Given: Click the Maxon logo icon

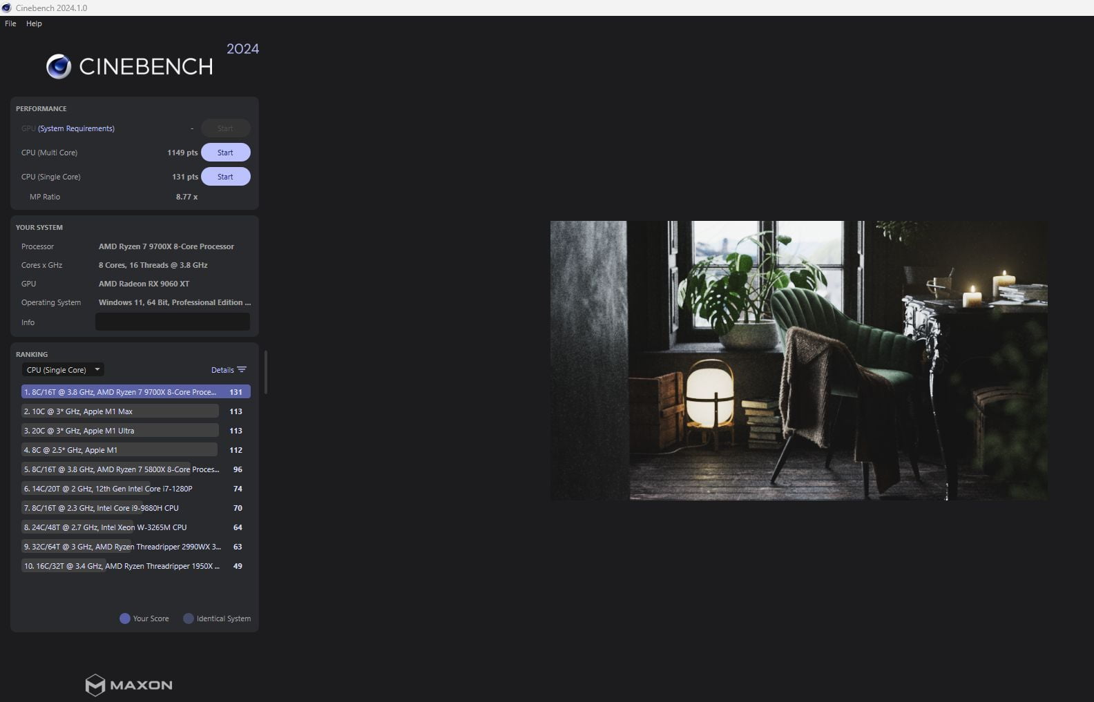Looking at the screenshot, I should coord(95,685).
